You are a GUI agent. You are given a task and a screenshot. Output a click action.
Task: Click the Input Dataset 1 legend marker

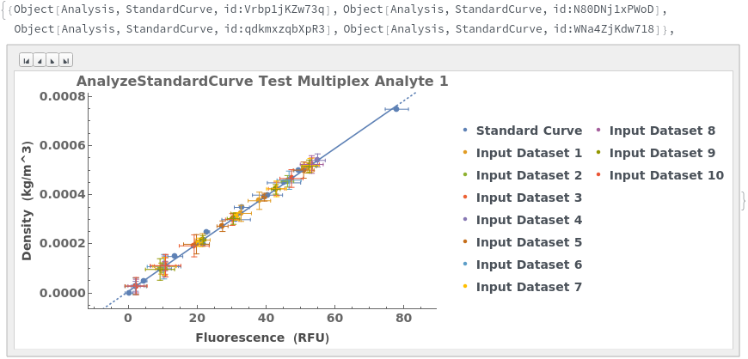[x=465, y=153]
